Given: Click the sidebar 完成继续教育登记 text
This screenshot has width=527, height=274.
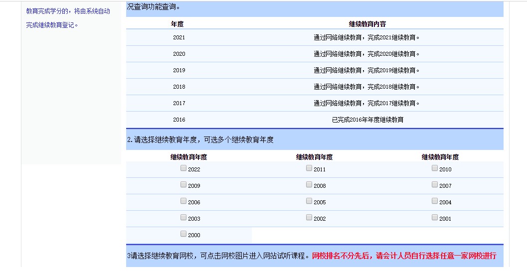Looking at the screenshot, I should [52, 25].
